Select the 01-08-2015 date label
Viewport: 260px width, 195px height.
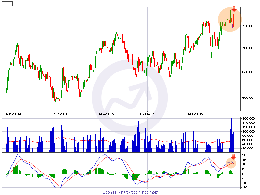coord(194,114)
